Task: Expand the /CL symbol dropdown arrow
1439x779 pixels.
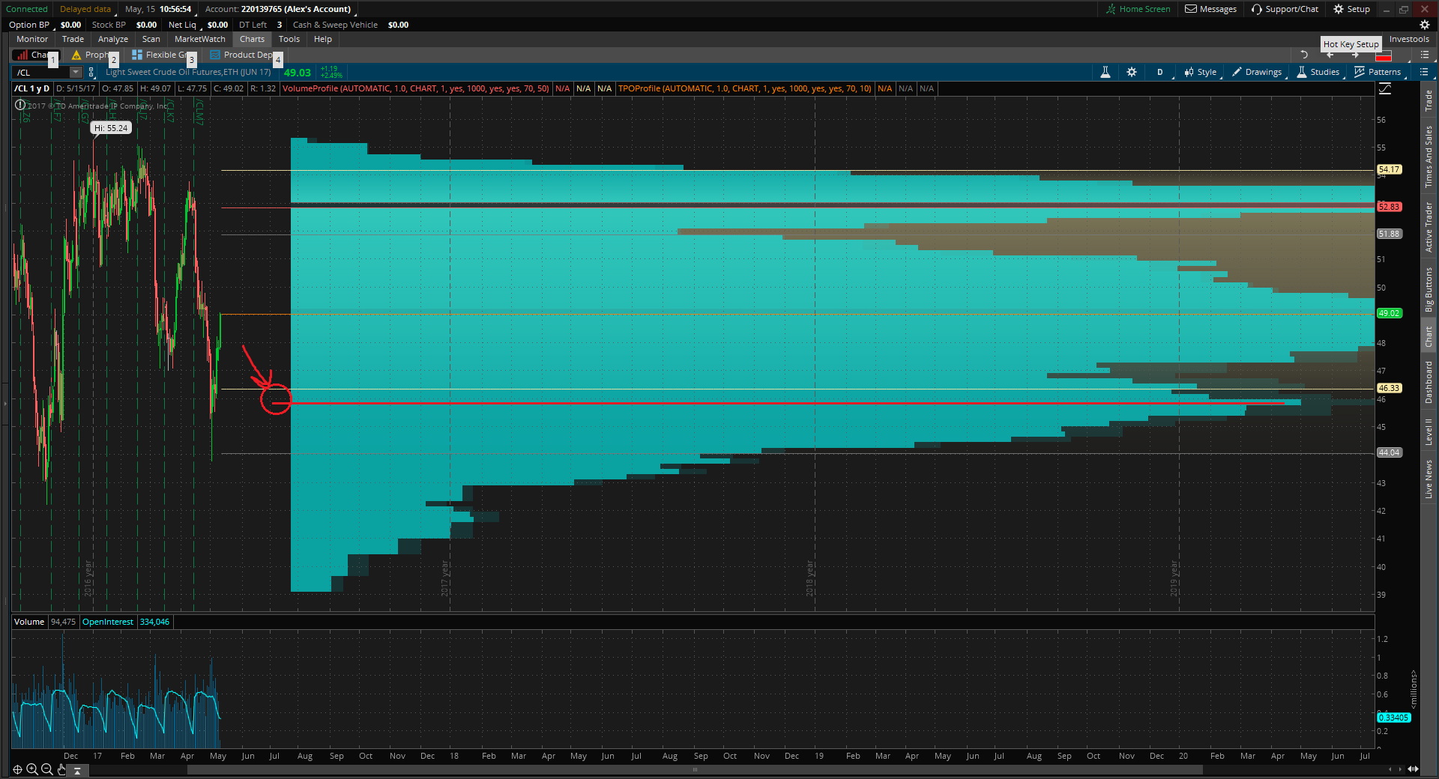Action: click(76, 72)
